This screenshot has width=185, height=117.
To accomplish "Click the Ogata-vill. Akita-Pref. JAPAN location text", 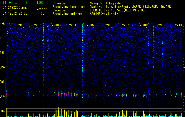I will click(x=131, y=7).
